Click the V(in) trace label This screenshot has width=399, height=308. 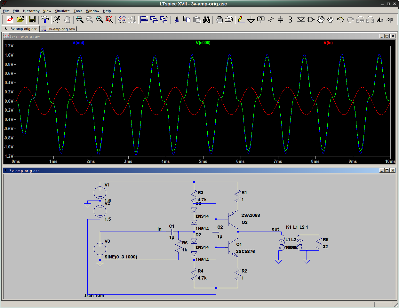click(x=328, y=43)
